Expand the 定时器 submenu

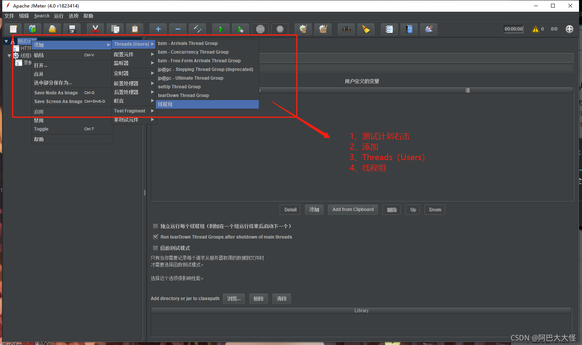point(134,73)
